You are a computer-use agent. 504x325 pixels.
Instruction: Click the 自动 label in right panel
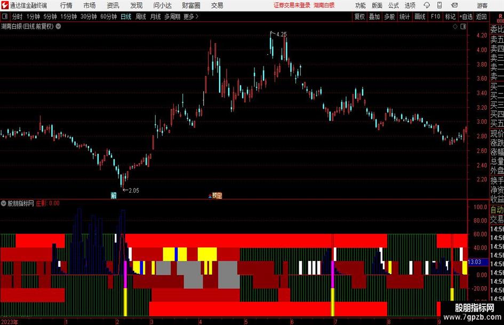tap(497, 210)
